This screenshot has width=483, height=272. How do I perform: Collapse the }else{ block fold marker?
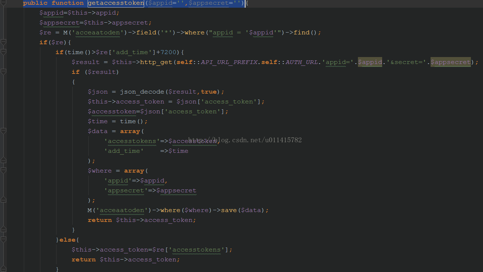[3, 239]
